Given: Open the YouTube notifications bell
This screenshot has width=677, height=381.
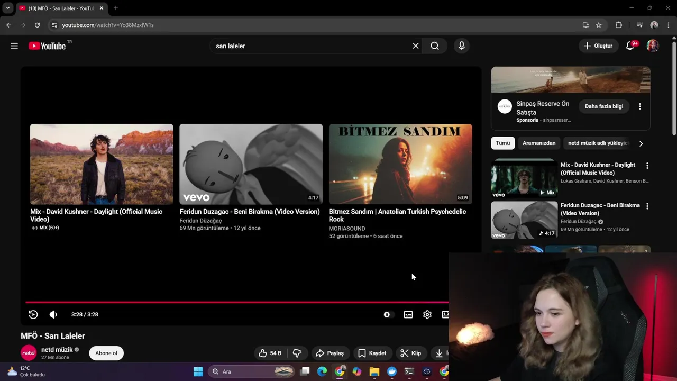Looking at the screenshot, I should coord(630,46).
